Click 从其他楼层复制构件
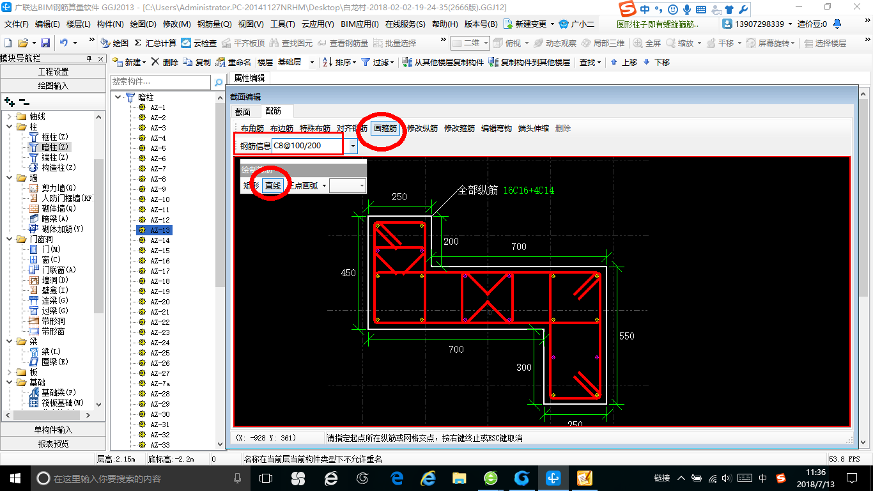 pyautogui.click(x=443, y=62)
